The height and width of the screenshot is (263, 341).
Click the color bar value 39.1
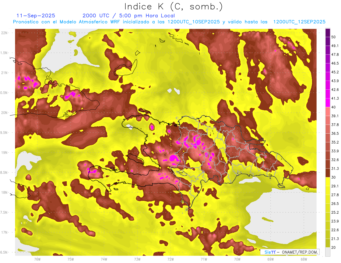pos(334,116)
